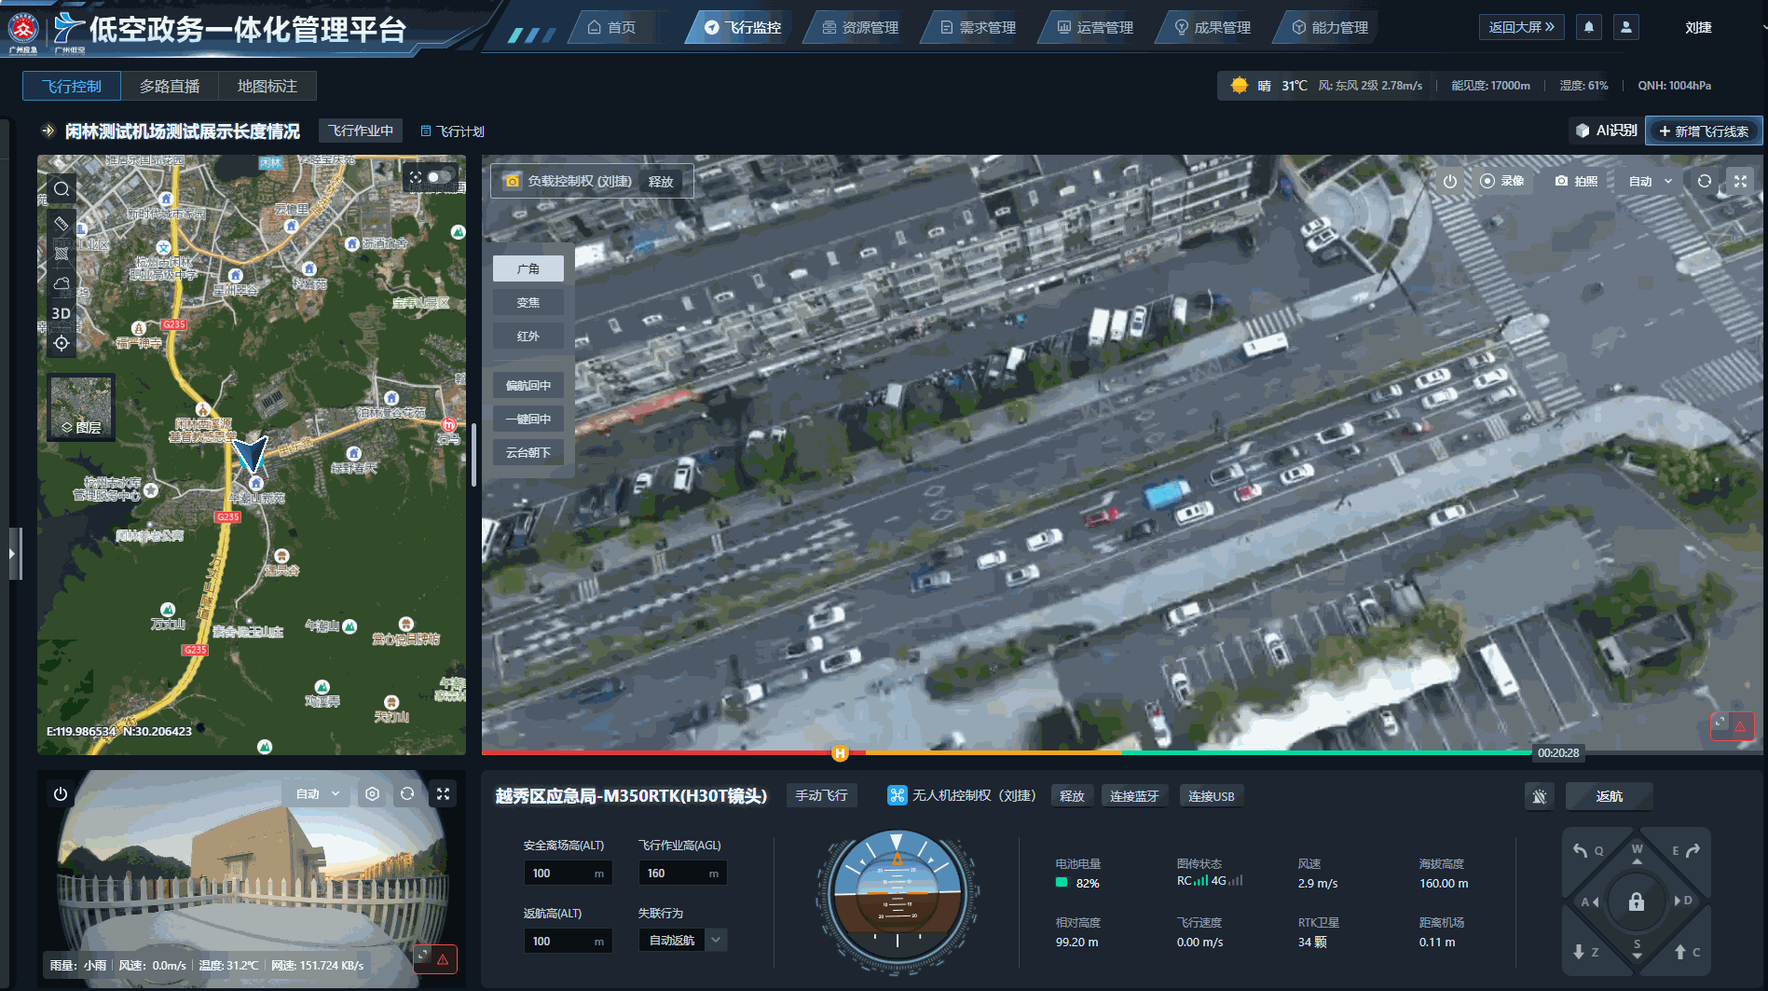Click the map locate crosshair icon
The image size is (1768, 991).
pyautogui.click(x=62, y=343)
